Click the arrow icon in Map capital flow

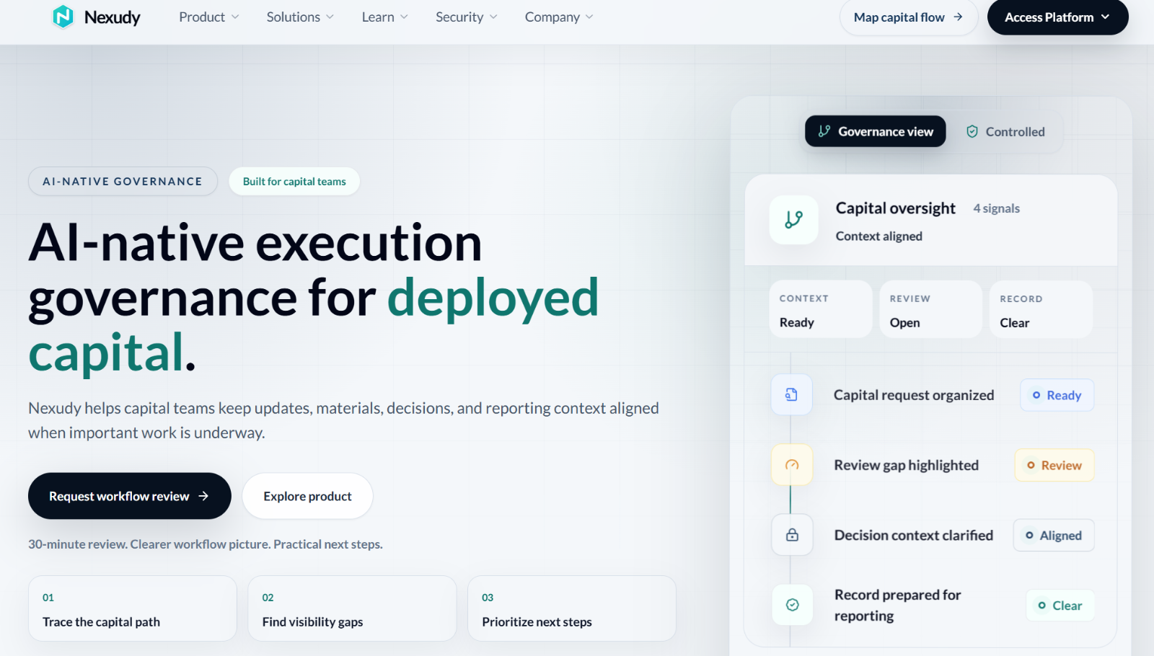point(958,17)
